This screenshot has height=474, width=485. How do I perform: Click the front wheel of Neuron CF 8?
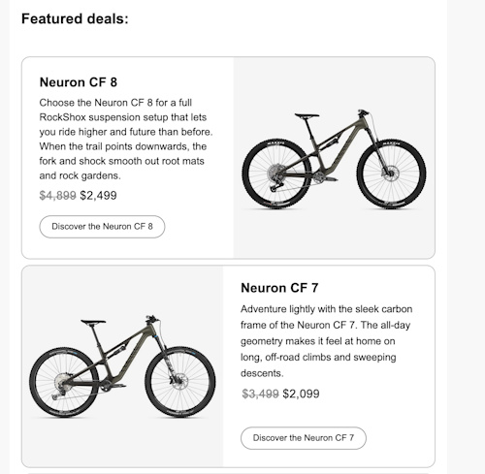(x=392, y=174)
